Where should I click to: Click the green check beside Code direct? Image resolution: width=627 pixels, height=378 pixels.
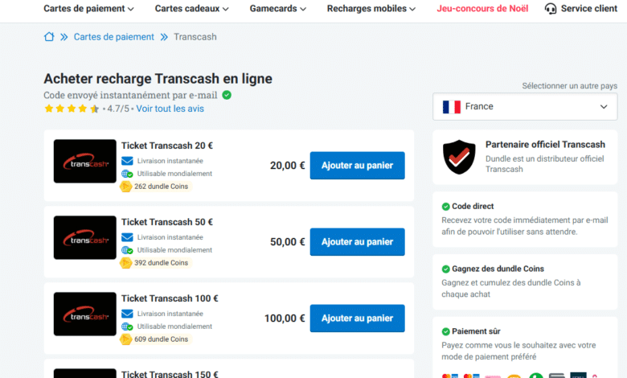(x=446, y=207)
